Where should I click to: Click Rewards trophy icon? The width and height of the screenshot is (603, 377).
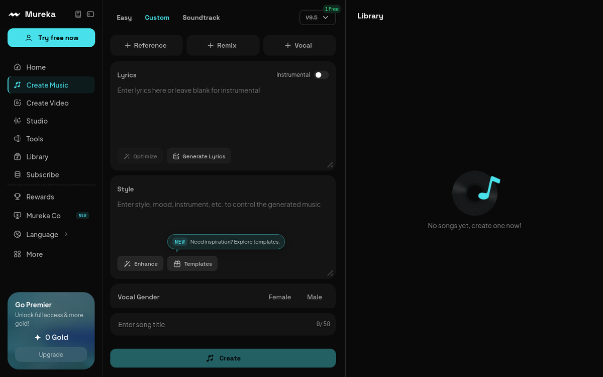(x=18, y=197)
